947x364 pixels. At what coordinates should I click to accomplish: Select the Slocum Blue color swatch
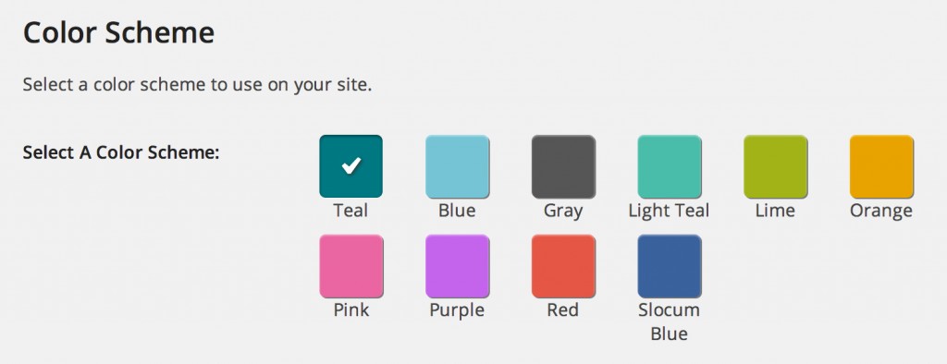670,266
